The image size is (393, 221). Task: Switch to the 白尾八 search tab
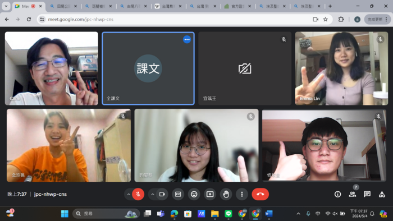(134, 6)
